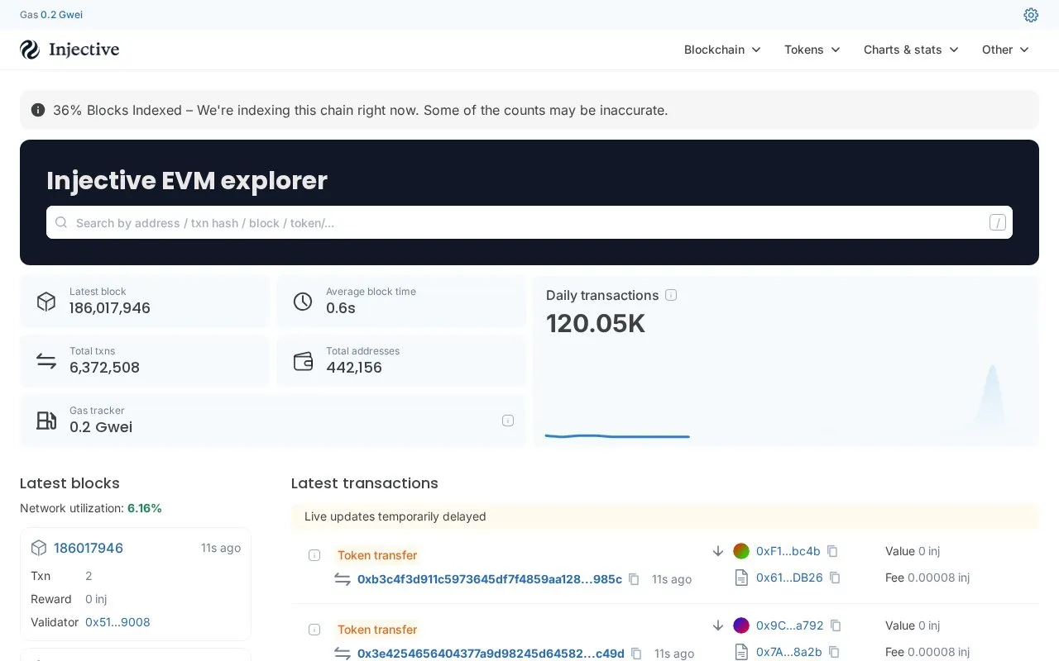Click the gas pump icon in Gas tracker
The width and height of the screenshot is (1059, 661).
click(46, 421)
